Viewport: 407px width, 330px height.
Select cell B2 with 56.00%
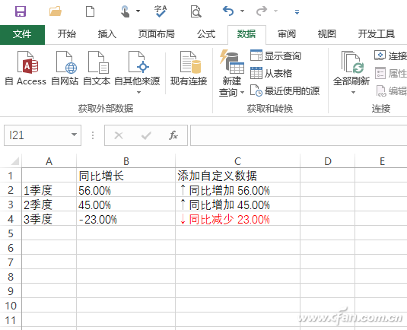click(126, 190)
